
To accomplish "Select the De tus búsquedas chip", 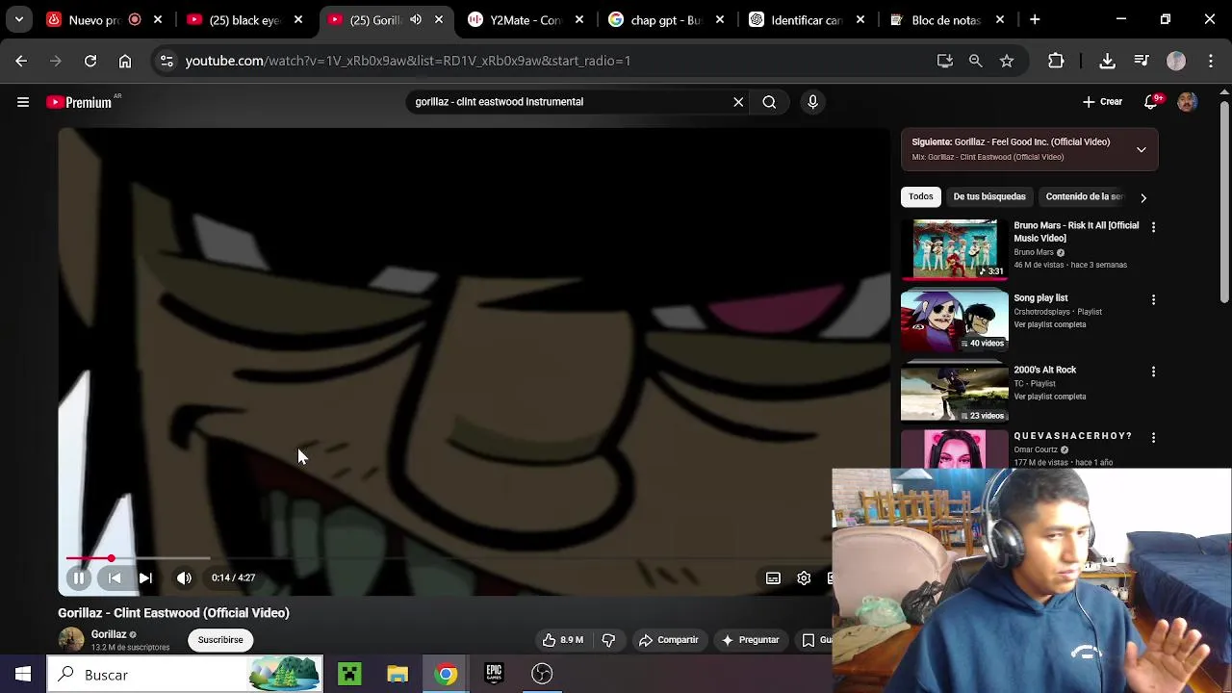I will [x=989, y=196].
